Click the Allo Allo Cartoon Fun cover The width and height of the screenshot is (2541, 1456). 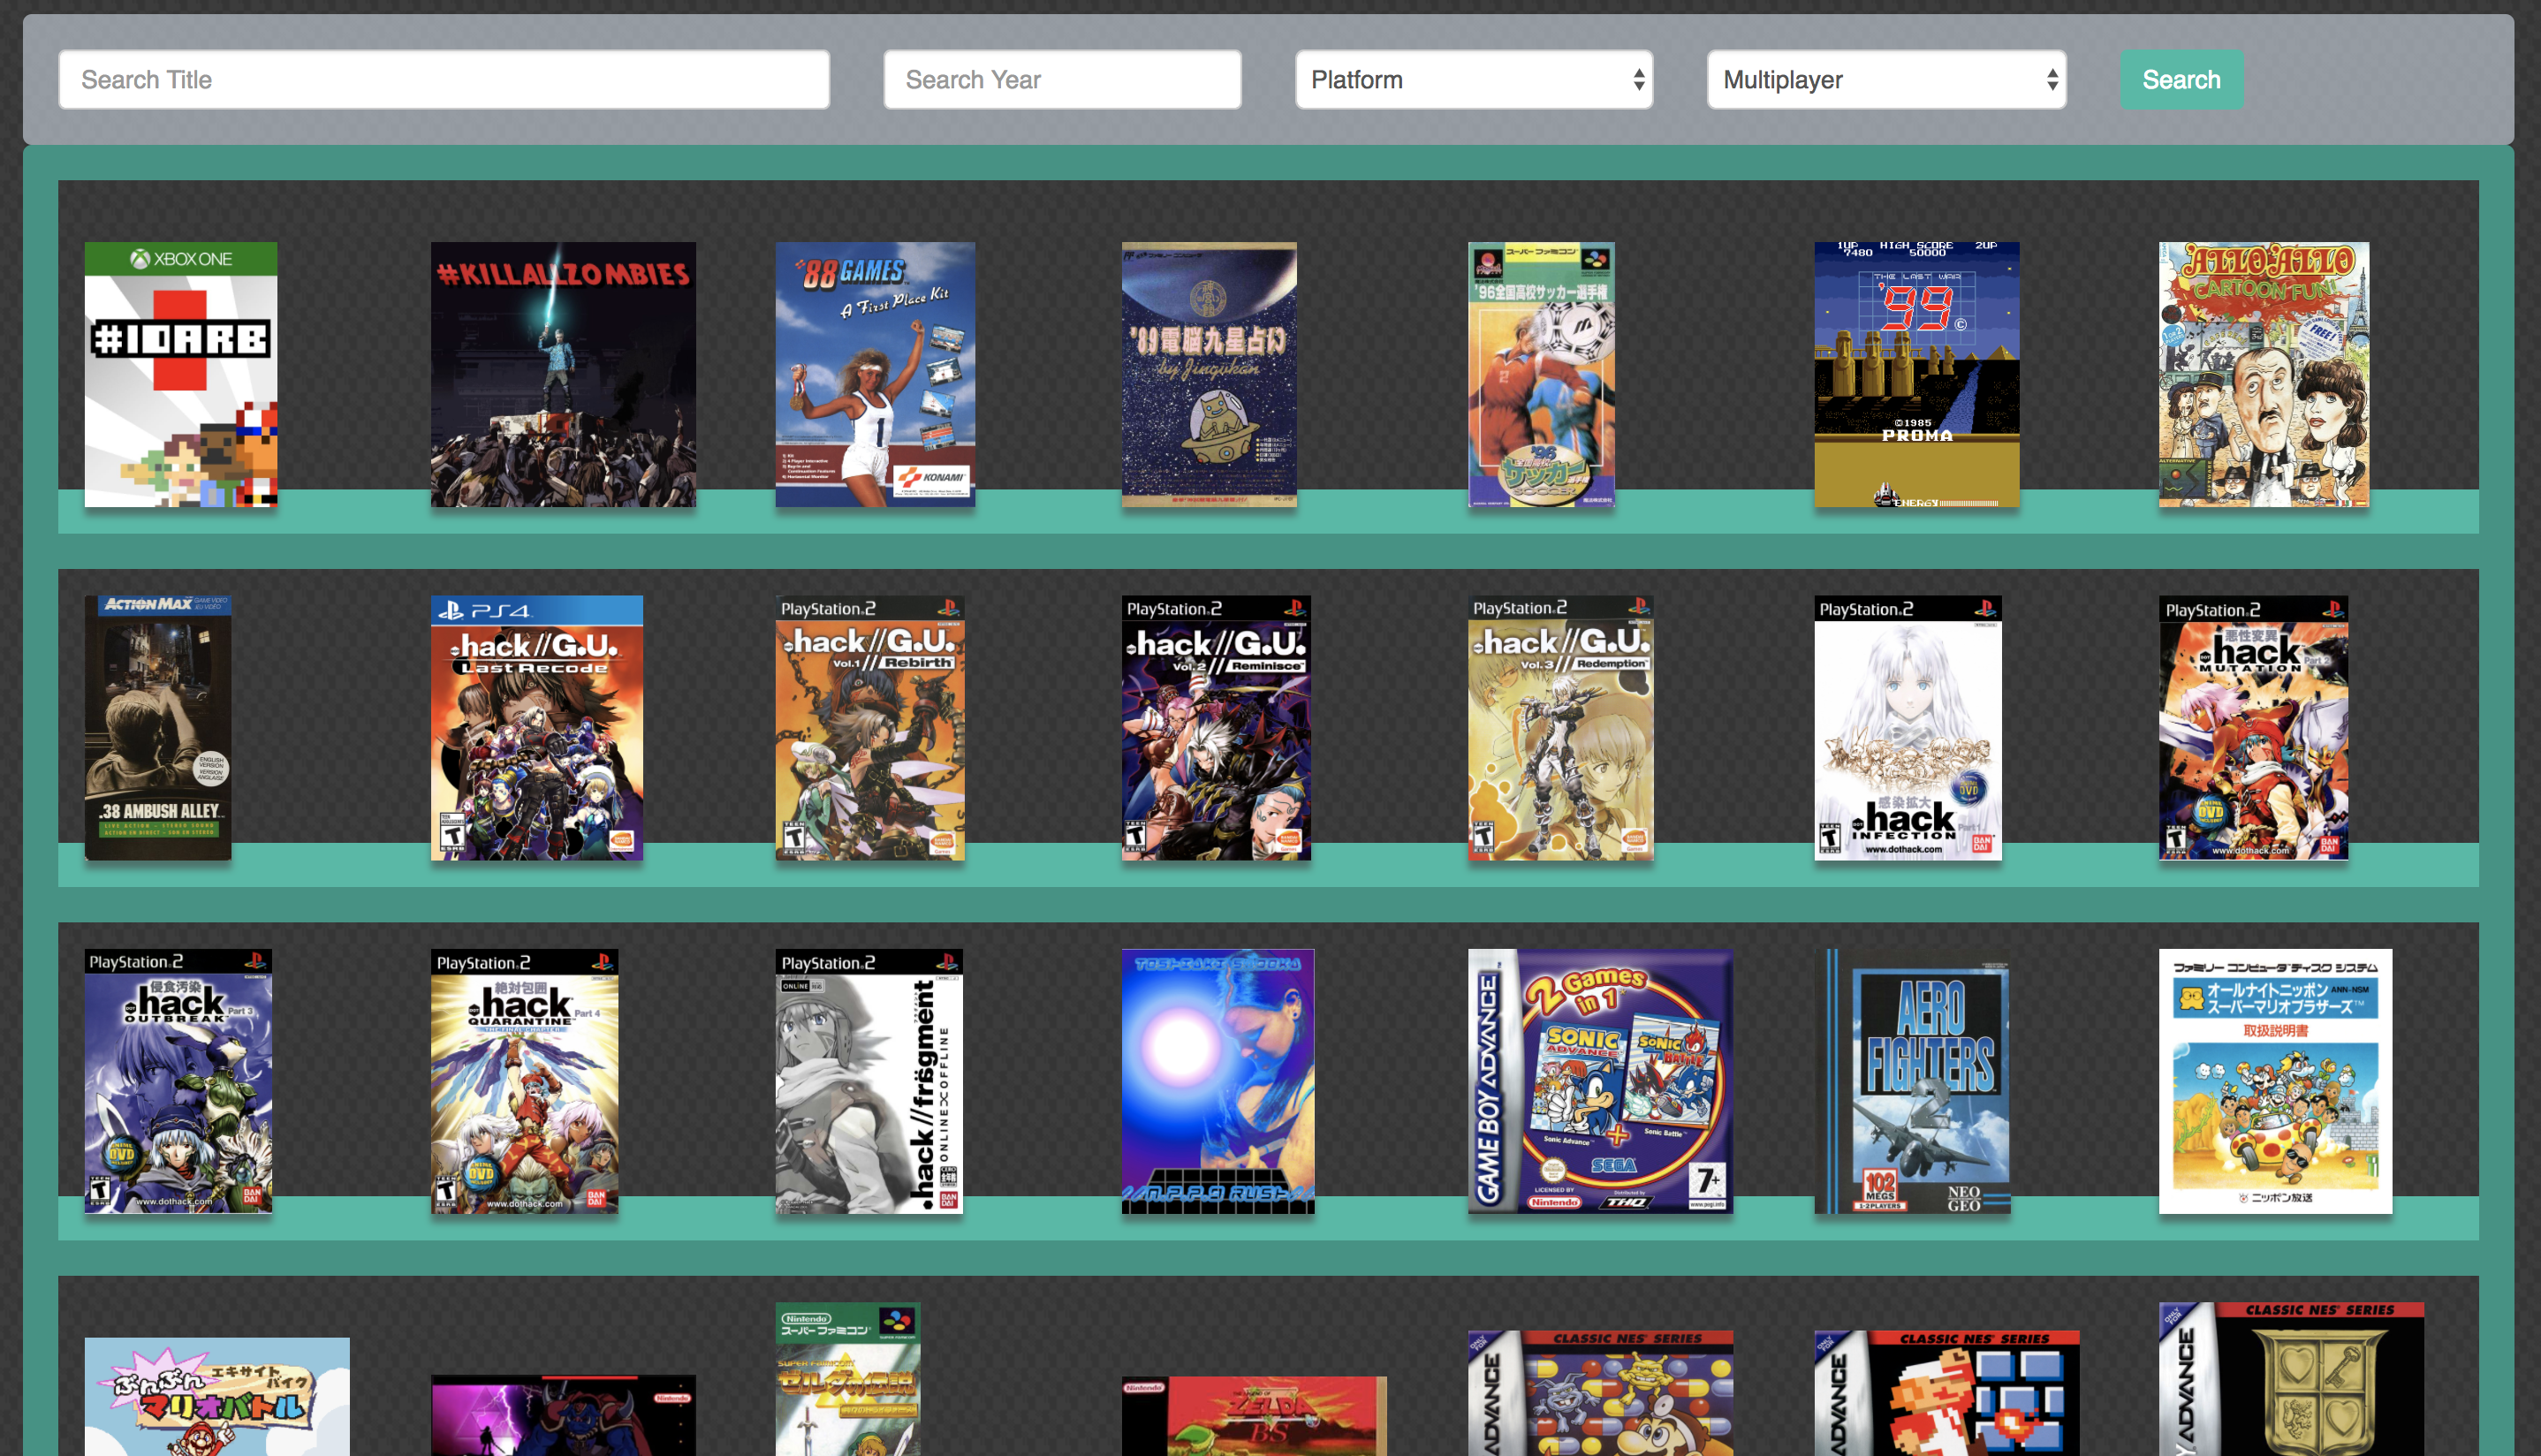2263,374
